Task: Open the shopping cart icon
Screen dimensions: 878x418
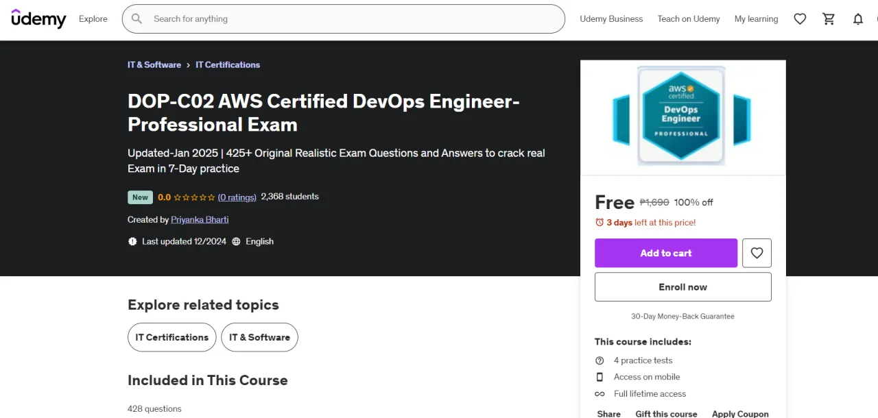Action: pos(829,19)
